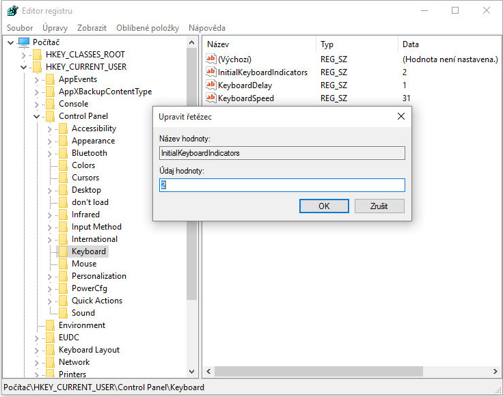Click the AppEvents folder icon
This screenshot has width=503, height=397.
[x=50, y=79]
